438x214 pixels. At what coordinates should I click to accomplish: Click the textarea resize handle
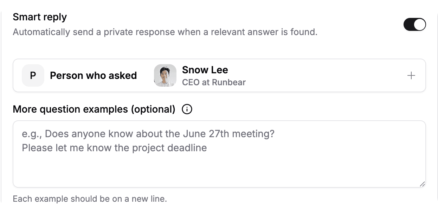422,184
